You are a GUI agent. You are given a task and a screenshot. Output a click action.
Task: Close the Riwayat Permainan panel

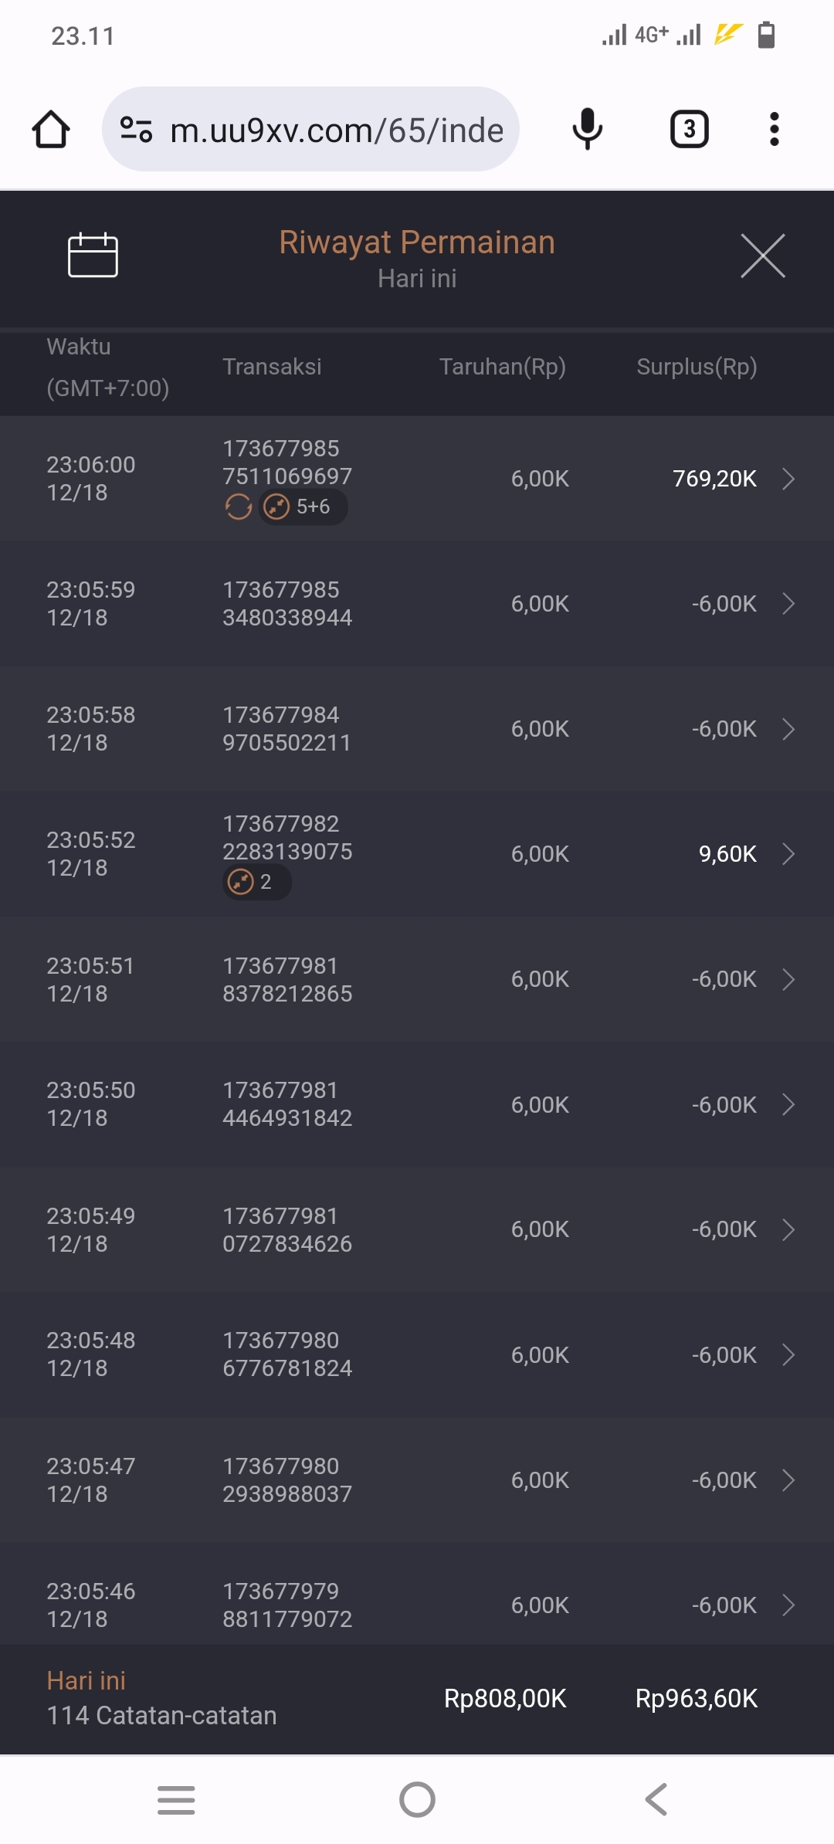coord(762,256)
